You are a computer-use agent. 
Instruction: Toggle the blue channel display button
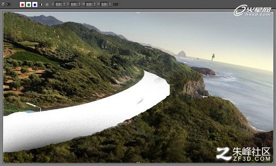tap(35, 4)
